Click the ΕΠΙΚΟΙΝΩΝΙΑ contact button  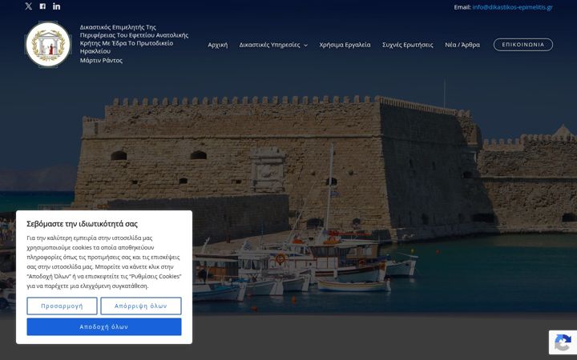[x=523, y=45]
